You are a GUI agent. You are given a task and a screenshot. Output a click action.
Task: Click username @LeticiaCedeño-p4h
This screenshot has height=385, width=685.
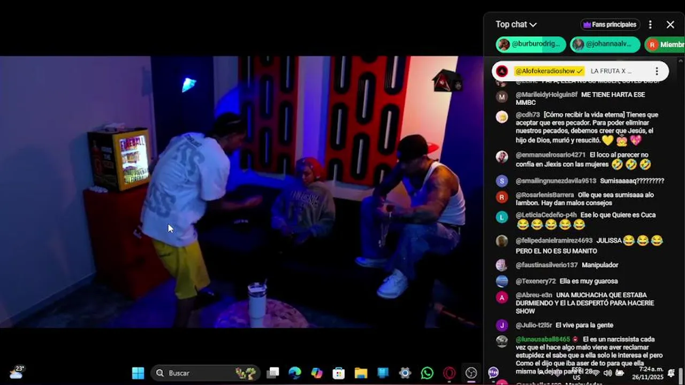click(x=546, y=215)
